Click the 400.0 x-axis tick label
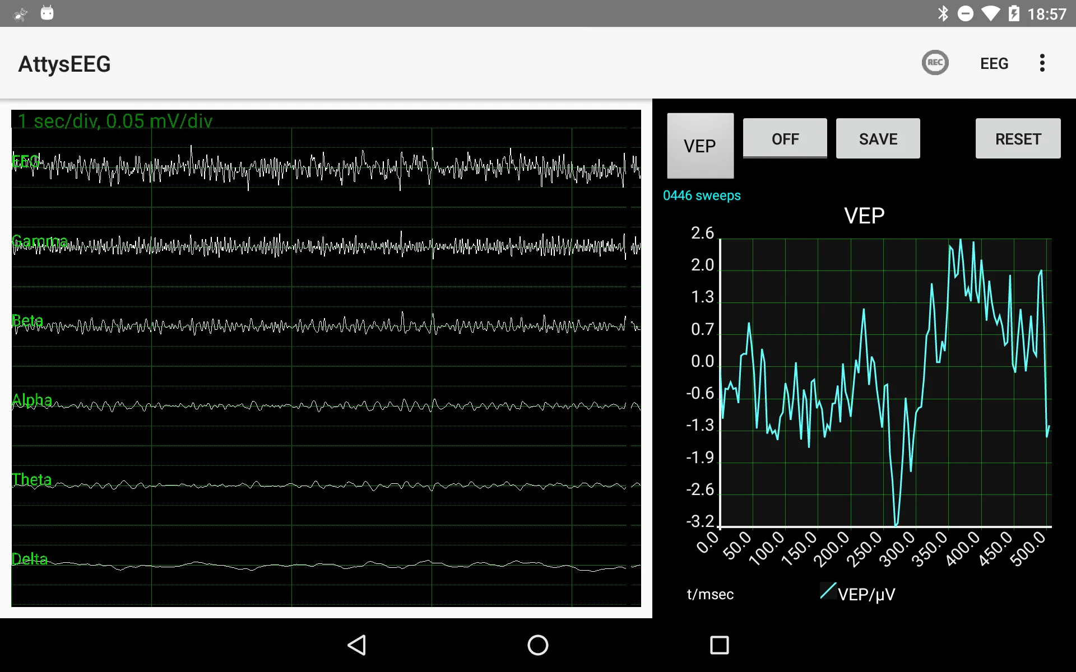This screenshot has height=672, width=1076. click(x=963, y=549)
